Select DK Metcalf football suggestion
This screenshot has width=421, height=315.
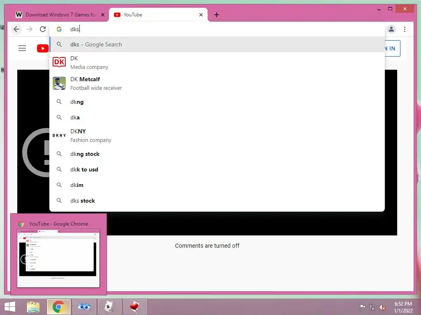[x=217, y=83]
